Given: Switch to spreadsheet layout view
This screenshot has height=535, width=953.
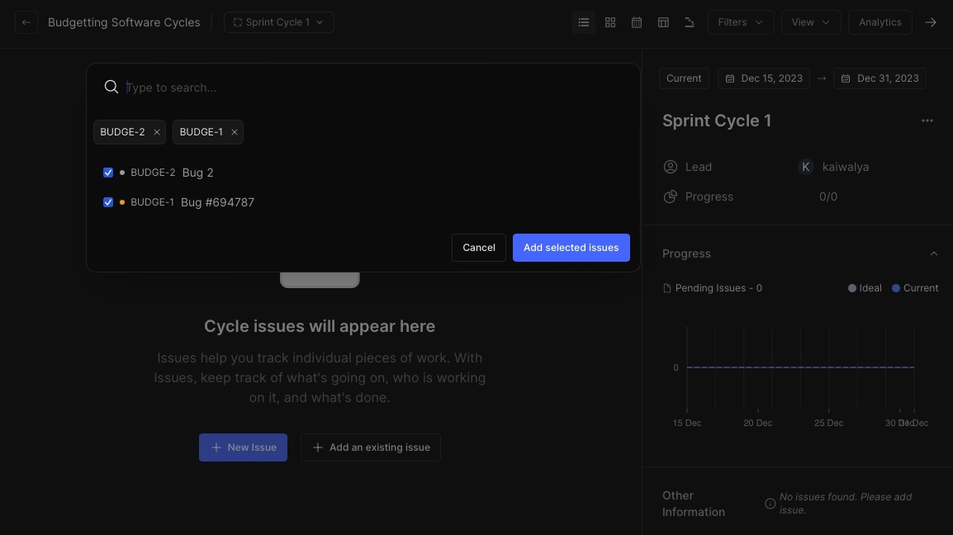Looking at the screenshot, I should pyautogui.click(x=663, y=22).
